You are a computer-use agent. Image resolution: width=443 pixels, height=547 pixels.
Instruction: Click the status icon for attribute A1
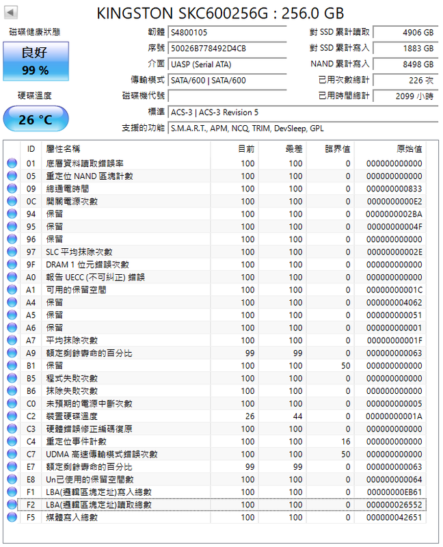tap(12, 289)
